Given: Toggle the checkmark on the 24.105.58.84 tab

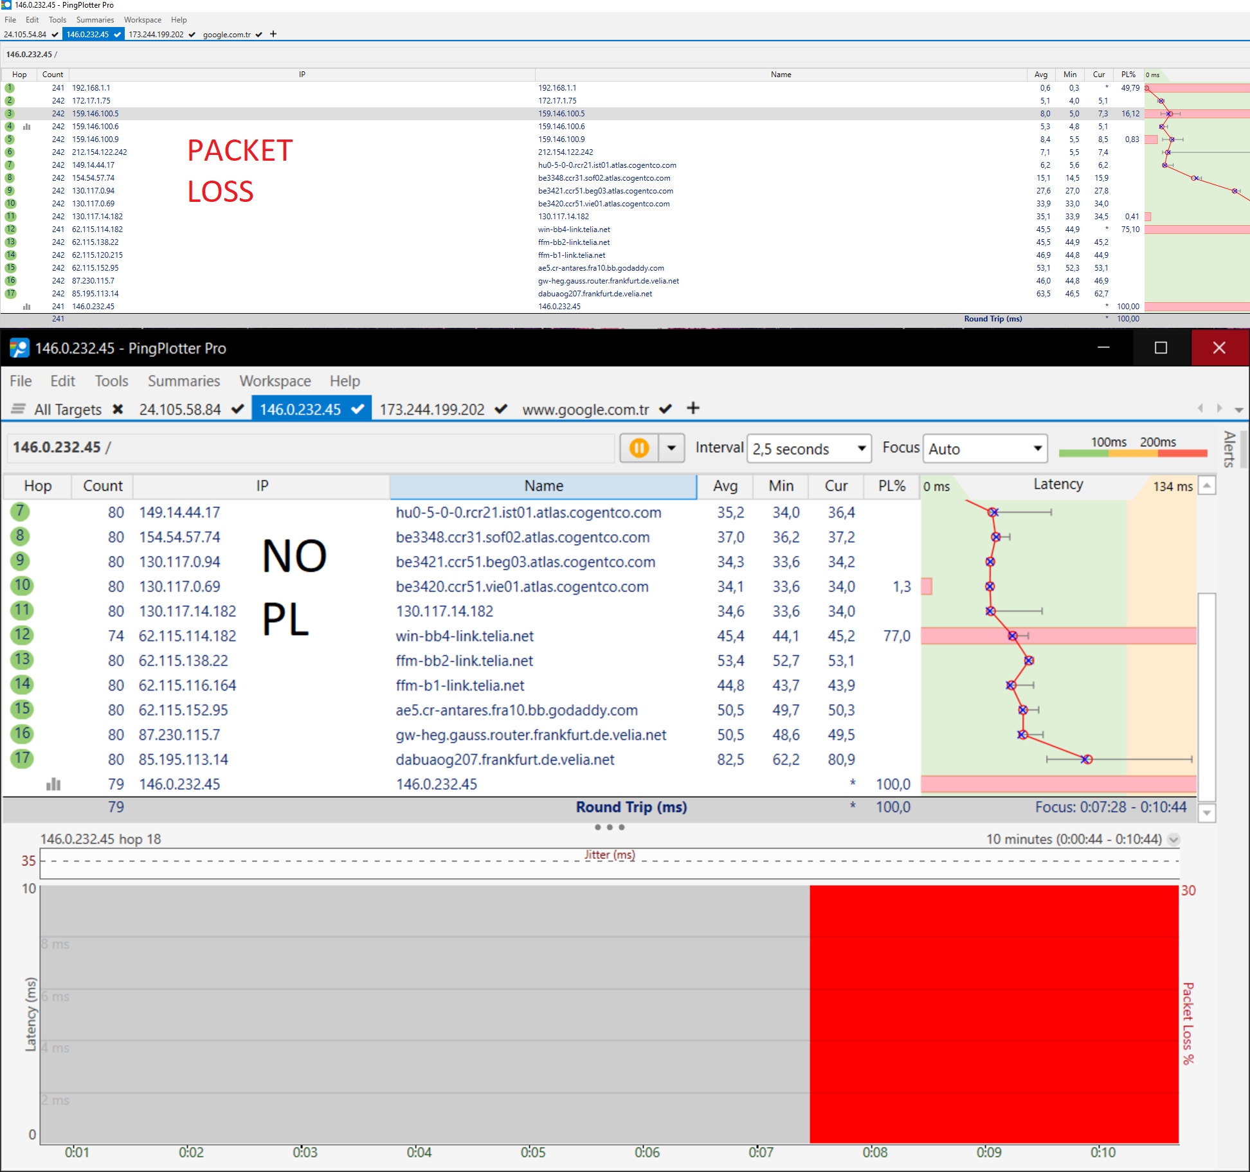Looking at the screenshot, I should coord(238,409).
